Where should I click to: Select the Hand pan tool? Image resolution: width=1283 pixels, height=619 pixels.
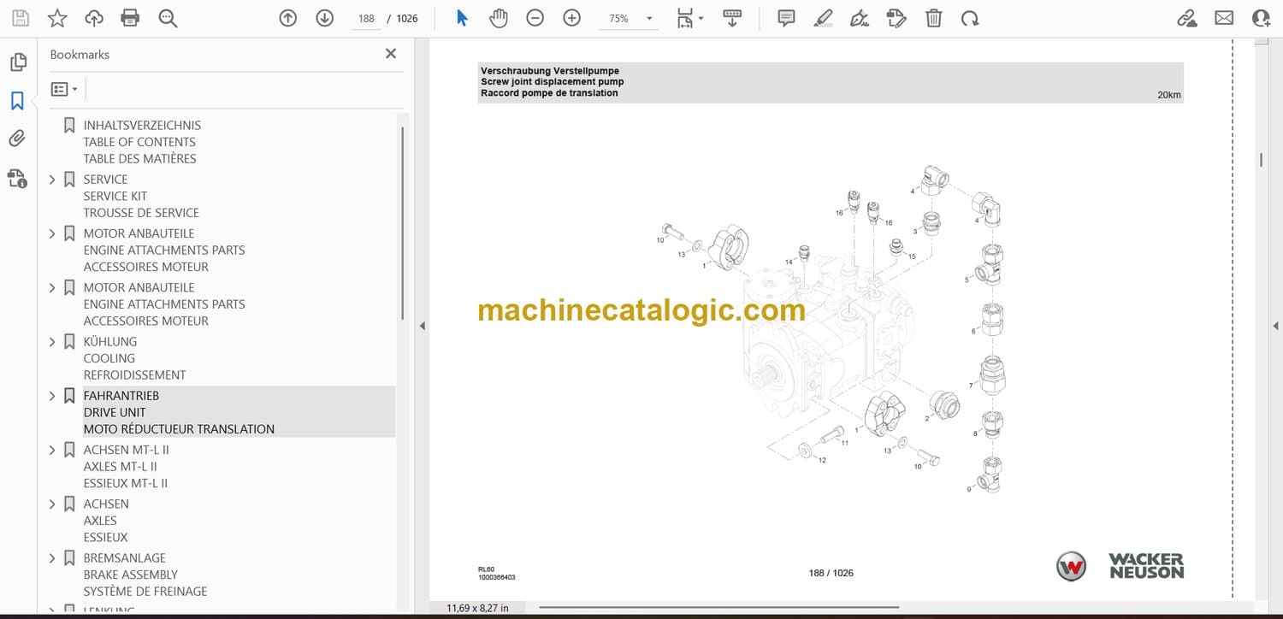point(499,18)
